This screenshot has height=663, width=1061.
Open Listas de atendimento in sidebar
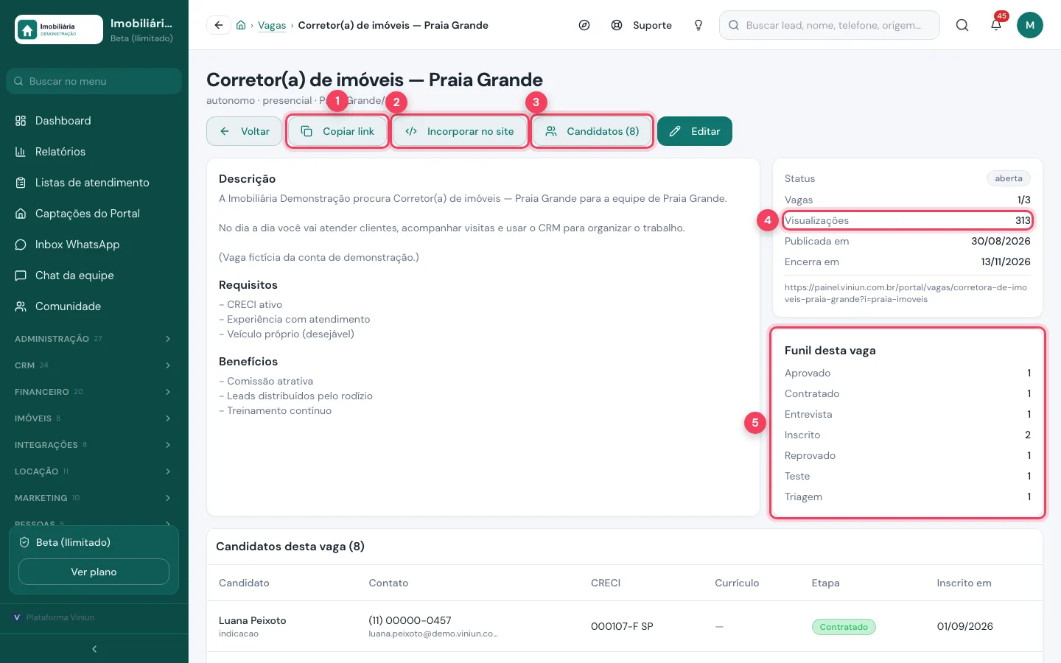(x=94, y=183)
